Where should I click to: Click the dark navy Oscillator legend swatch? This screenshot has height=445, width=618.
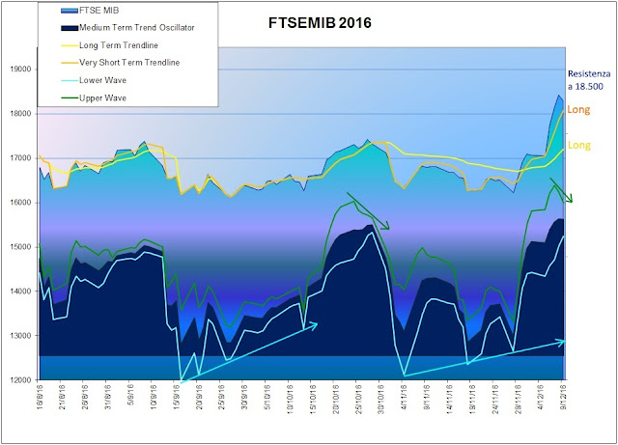pos(70,28)
